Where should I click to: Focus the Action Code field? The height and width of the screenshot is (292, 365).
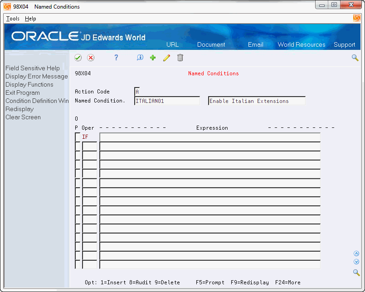pyautogui.click(x=137, y=92)
